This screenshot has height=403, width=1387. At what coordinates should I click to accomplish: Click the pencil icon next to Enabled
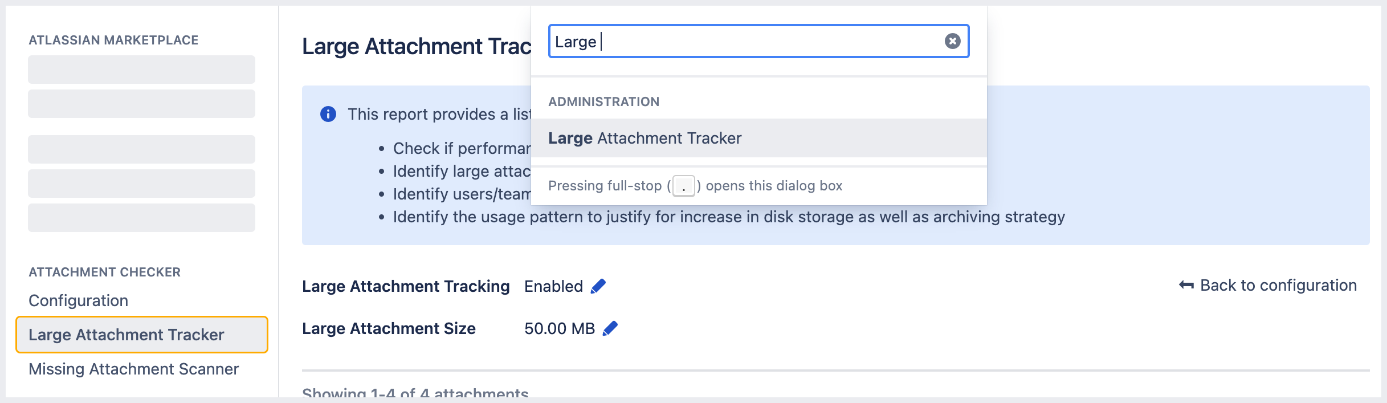click(x=598, y=286)
